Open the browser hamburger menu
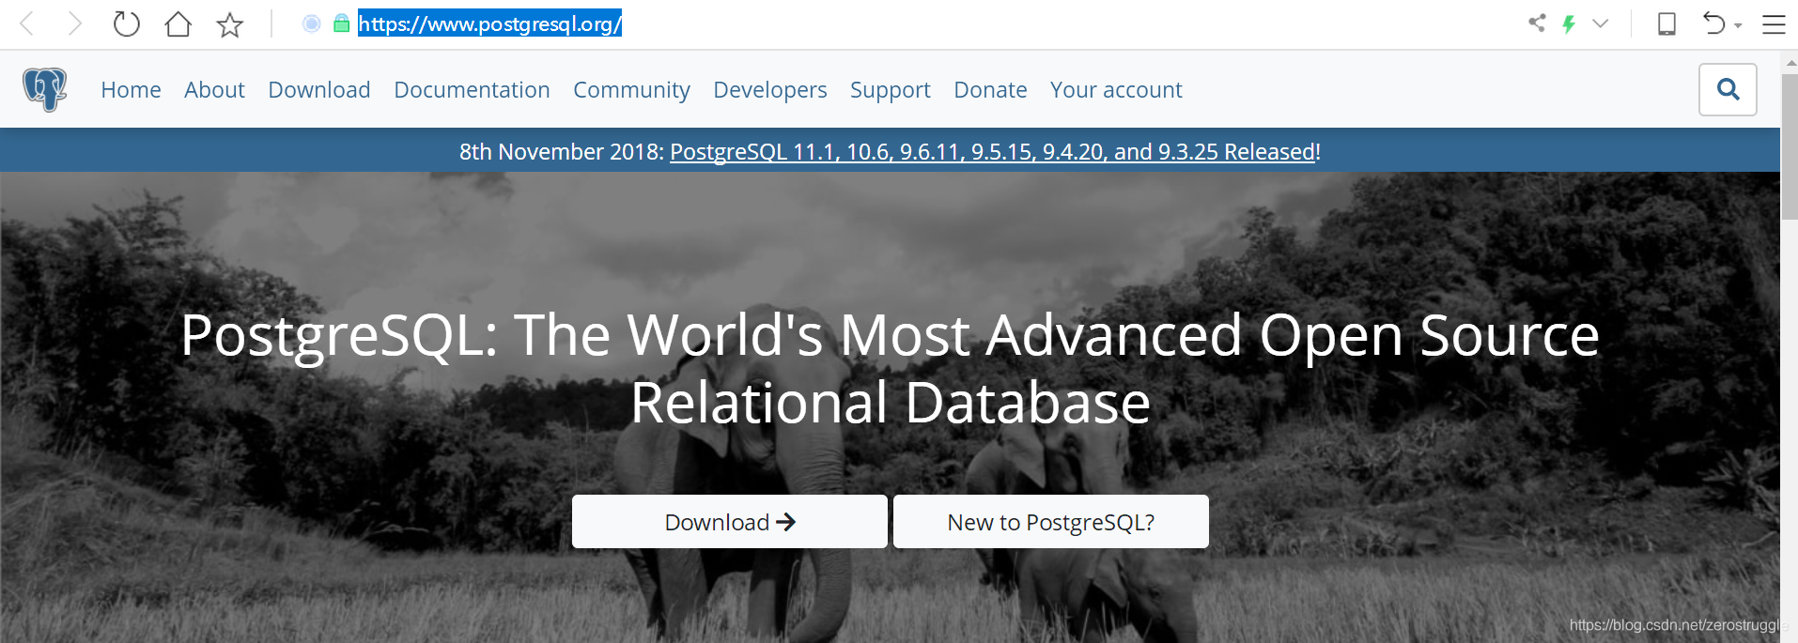The width and height of the screenshot is (1798, 643). coord(1774,23)
